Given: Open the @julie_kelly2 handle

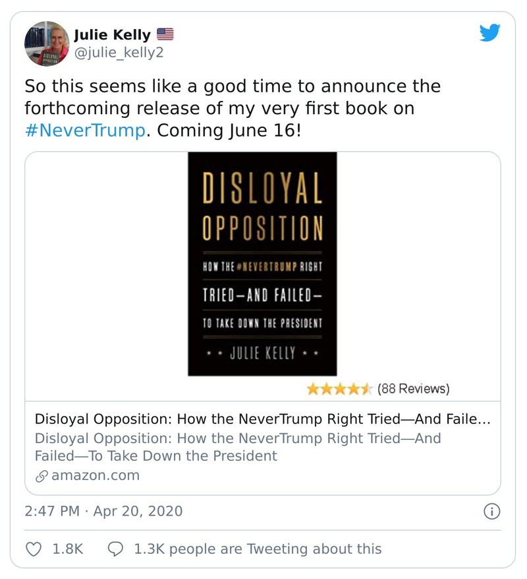Looking at the screenshot, I should tap(118, 53).
